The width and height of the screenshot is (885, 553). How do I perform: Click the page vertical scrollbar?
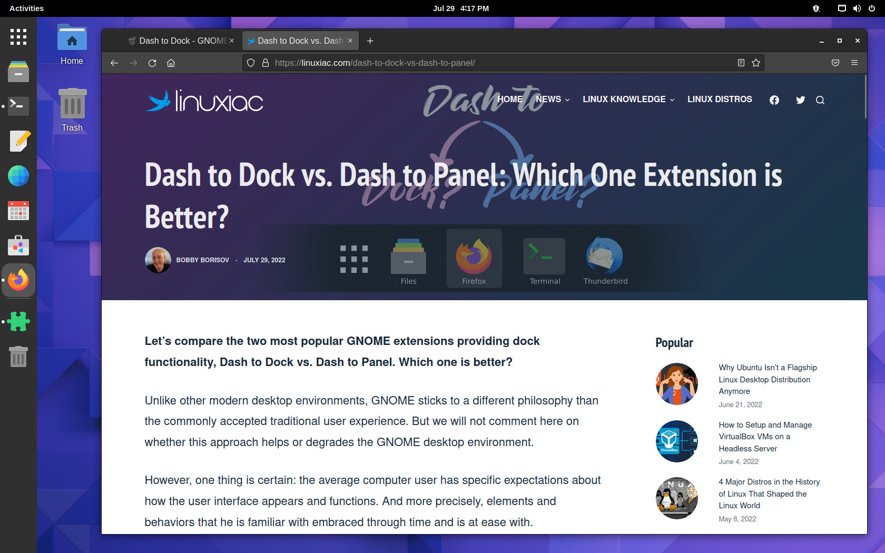tap(865, 96)
